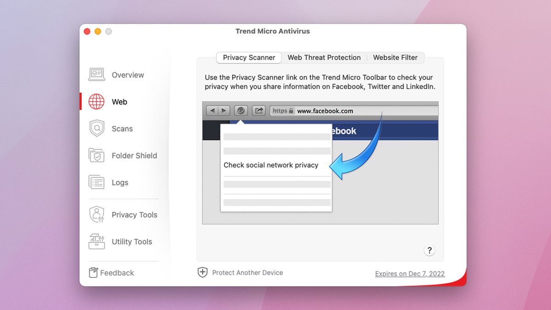Click the Protect Another Device shield icon
Viewport: 551px width, 310px height.
[x=202, y=272]
